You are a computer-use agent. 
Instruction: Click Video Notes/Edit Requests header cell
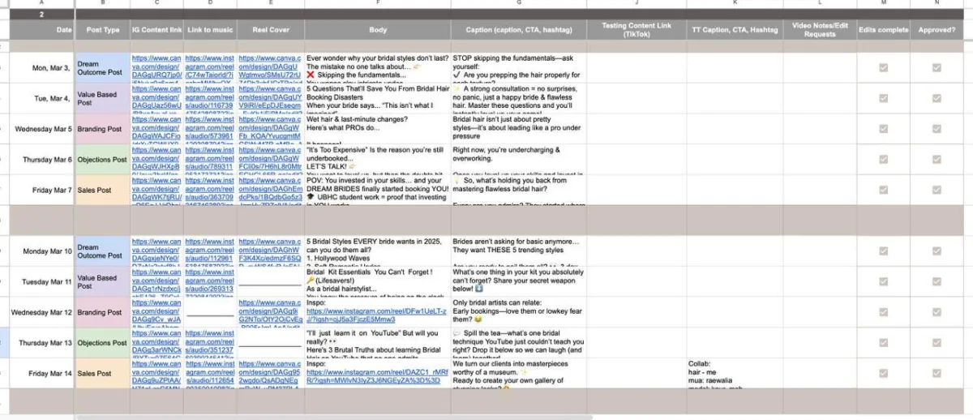820,30
